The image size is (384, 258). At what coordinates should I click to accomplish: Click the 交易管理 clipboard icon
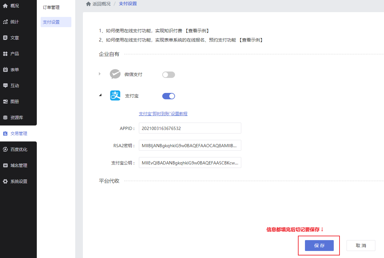[x=5, y=133]
